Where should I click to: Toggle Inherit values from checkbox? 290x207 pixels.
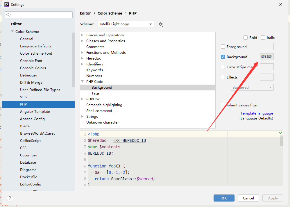pos(223,105)
